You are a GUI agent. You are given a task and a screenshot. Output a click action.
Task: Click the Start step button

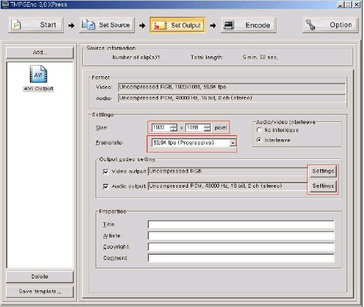pos(37,25)
